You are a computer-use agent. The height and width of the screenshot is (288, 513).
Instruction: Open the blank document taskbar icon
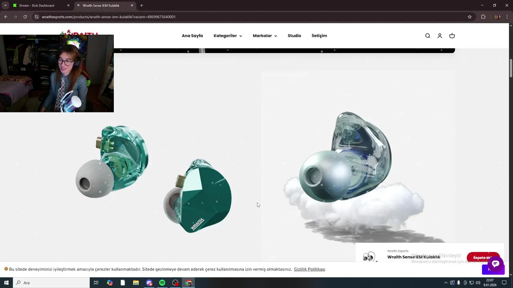coord(123,283)
